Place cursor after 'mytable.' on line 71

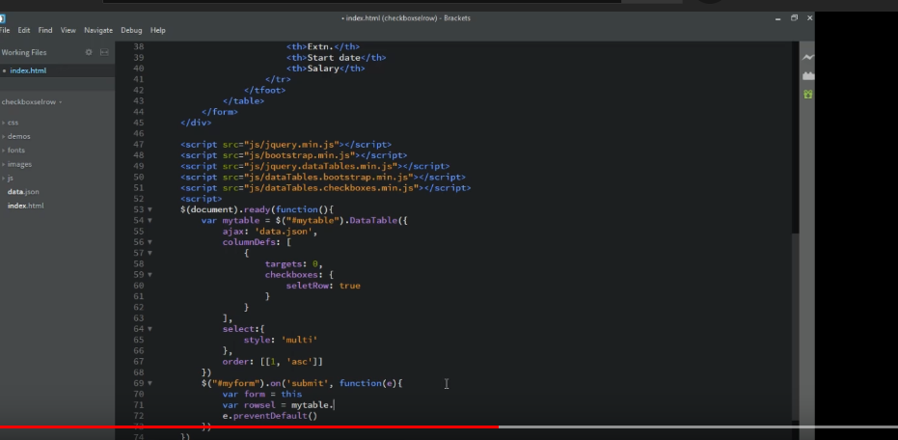(334, 405)
